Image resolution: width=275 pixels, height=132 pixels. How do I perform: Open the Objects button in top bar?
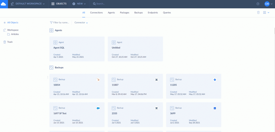(x=59, y=4)
